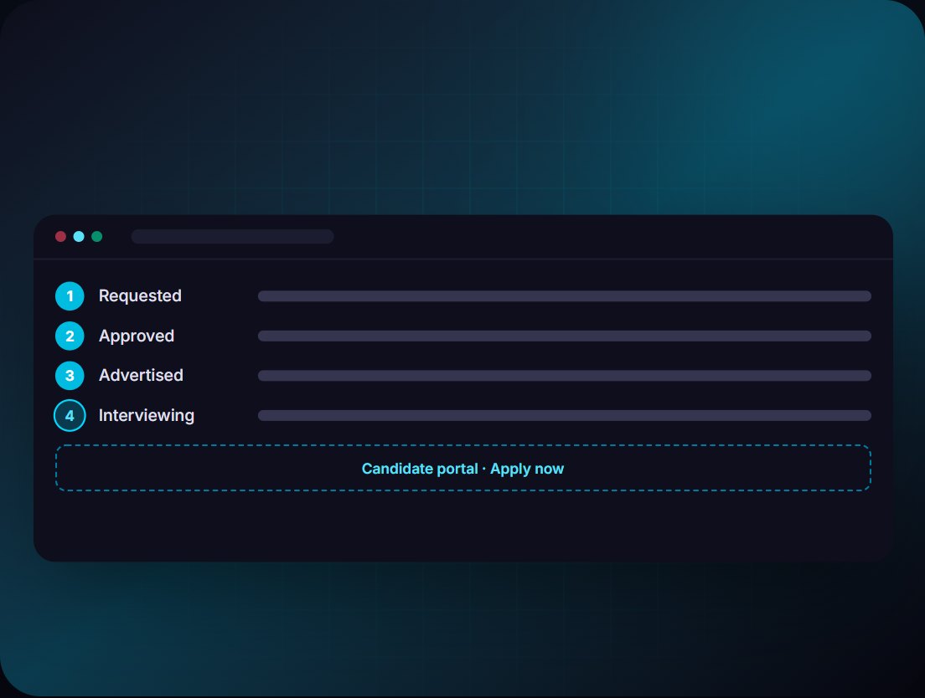Click the outlined step 4 circle
This screenshot has width=925, height=698.
tap(70, 415)
